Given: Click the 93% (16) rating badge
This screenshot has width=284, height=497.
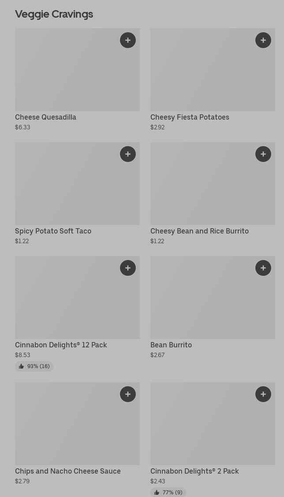Looking at the screenshot, I should coord(34,366).
